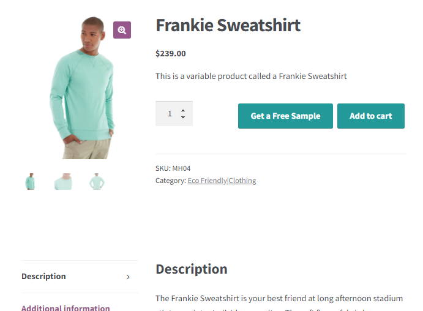Switch to the Additional information tab
Viewport: 423px width, 311px height.
tap(66, 308)
